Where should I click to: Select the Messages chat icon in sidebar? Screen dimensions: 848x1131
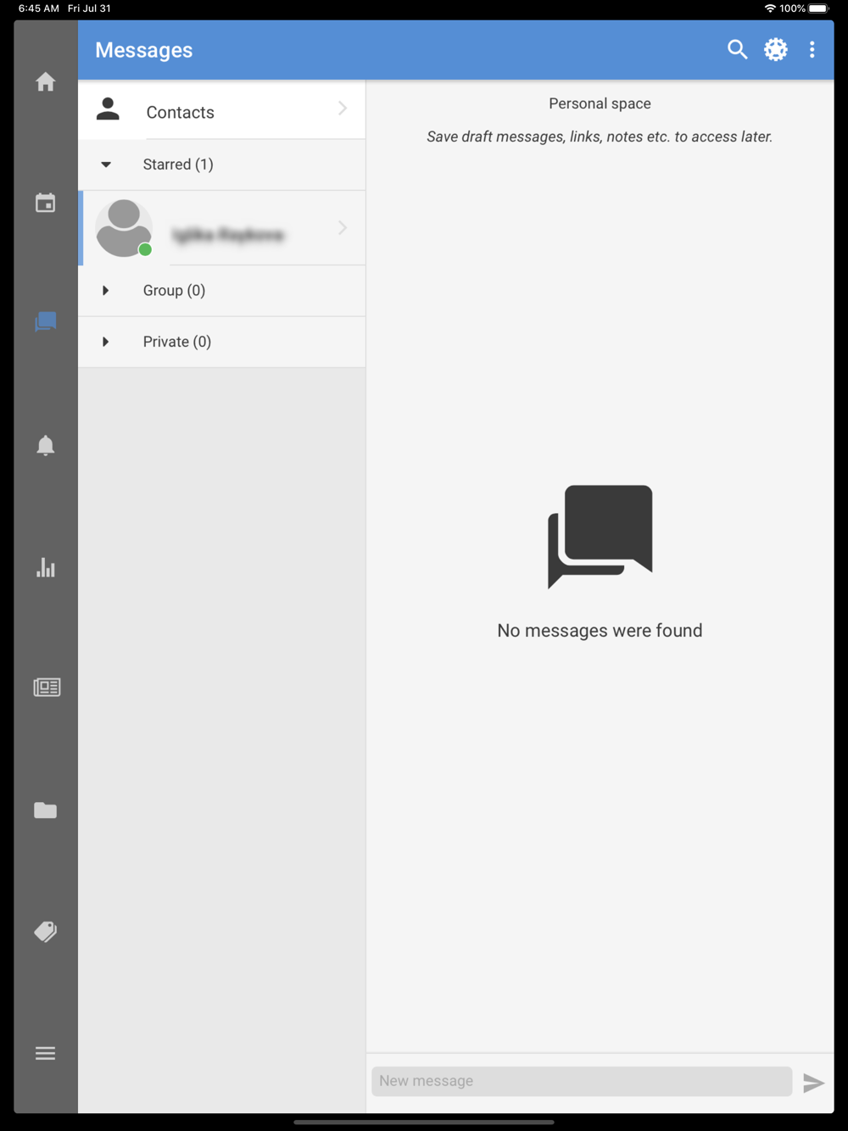(x=46, y=322)
